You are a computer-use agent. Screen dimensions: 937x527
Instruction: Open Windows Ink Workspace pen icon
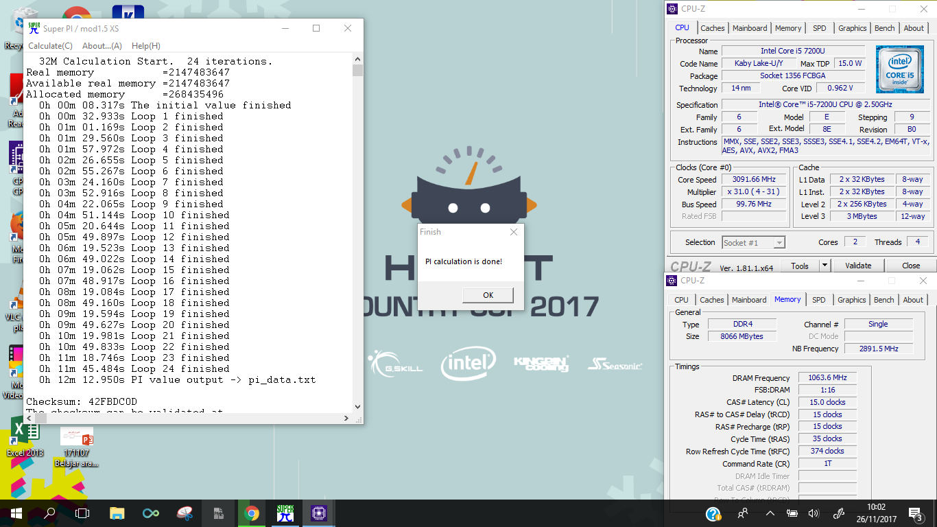(x=838, y=513)
